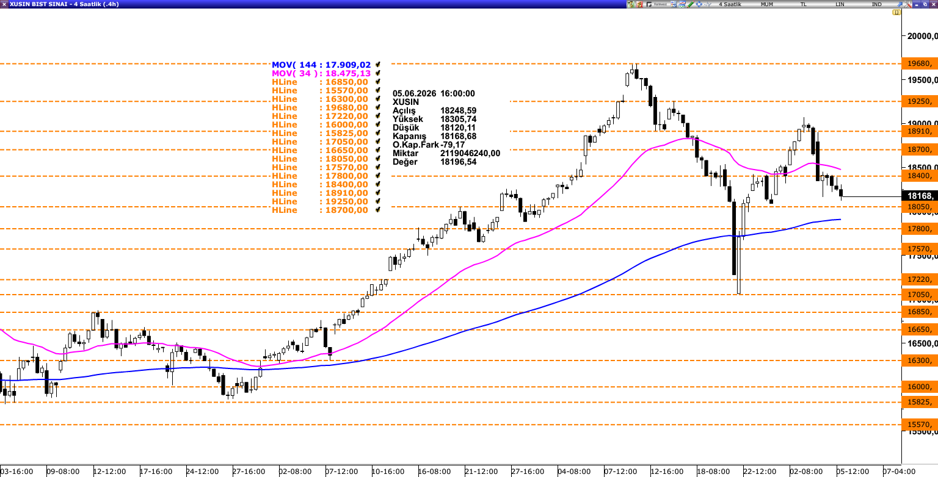Click the small yellow lock icon

896,12
